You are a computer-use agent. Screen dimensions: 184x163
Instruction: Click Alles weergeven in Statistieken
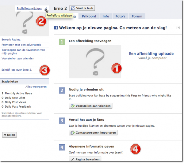pyautogui.click(x=36, y=87)
